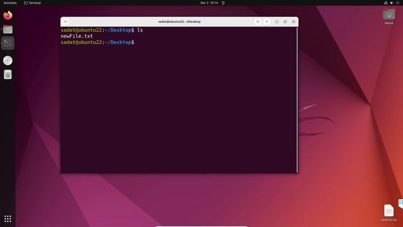Open the disc drive dock icon

point(8,61)
